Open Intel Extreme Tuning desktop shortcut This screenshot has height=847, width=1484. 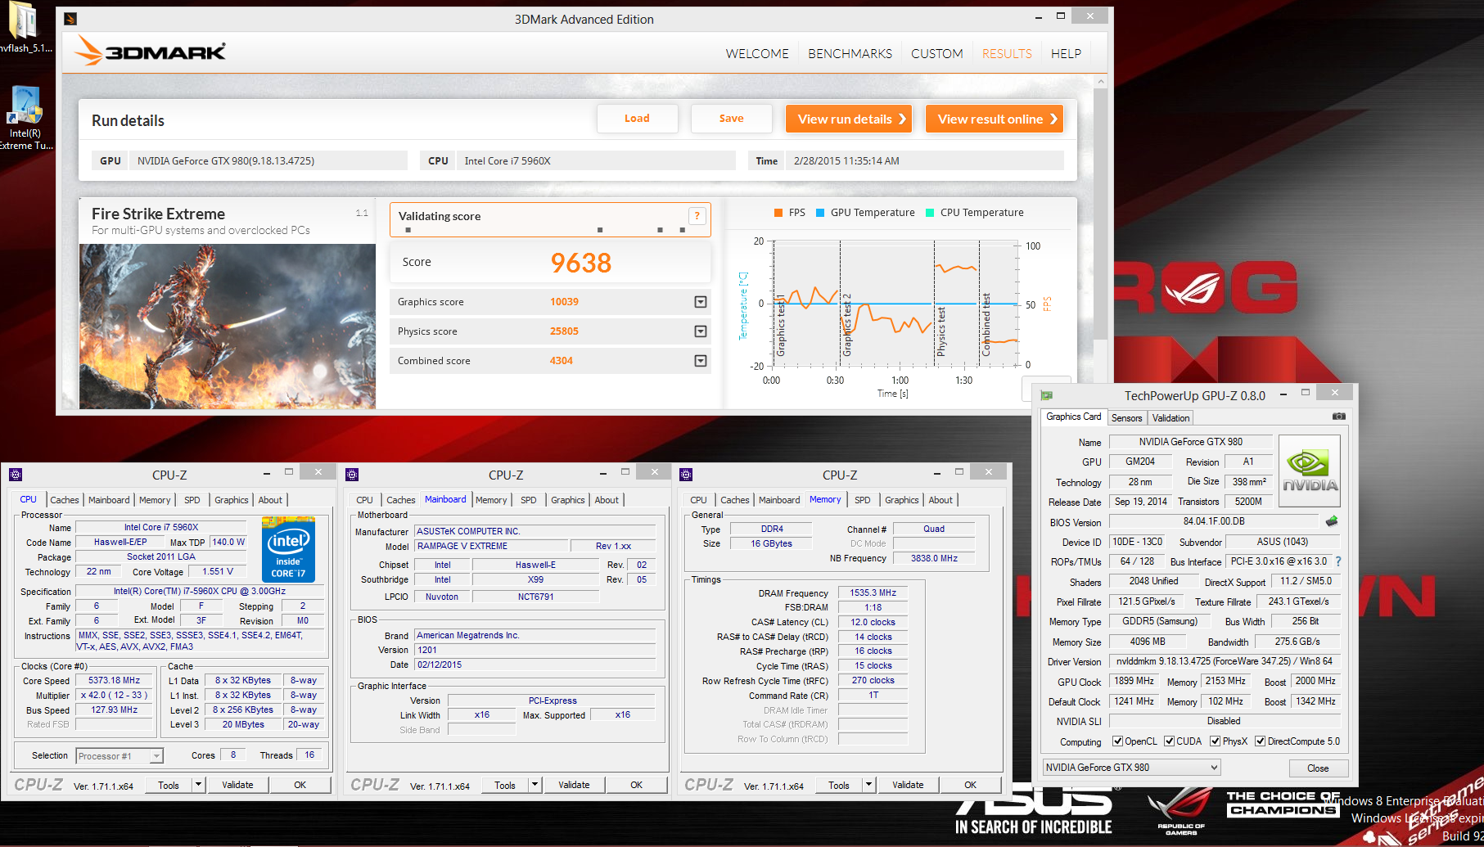(25, 119)
